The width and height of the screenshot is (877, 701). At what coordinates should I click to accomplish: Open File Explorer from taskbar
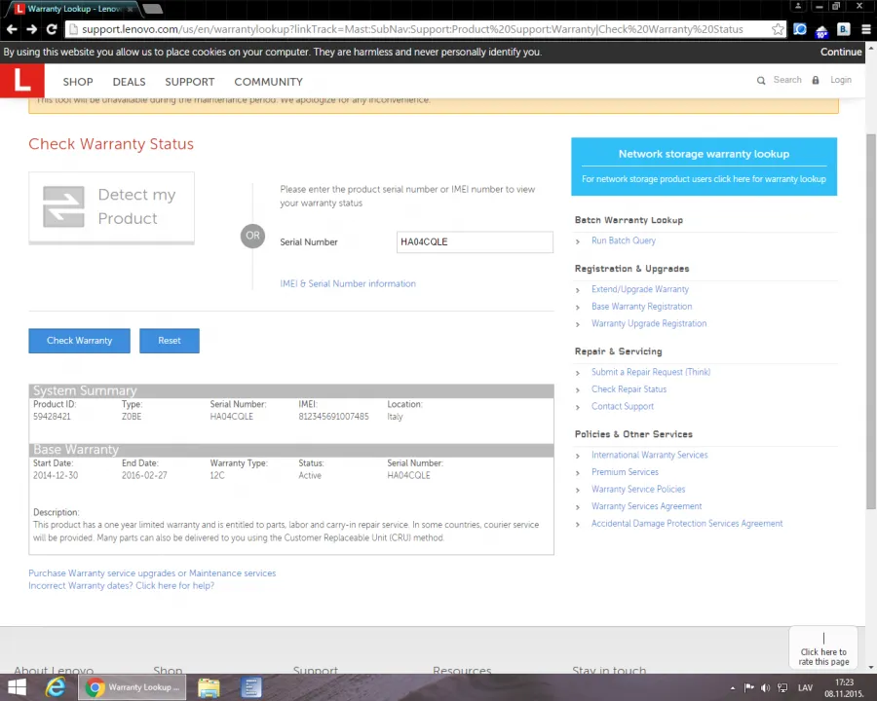coord(209,687)
